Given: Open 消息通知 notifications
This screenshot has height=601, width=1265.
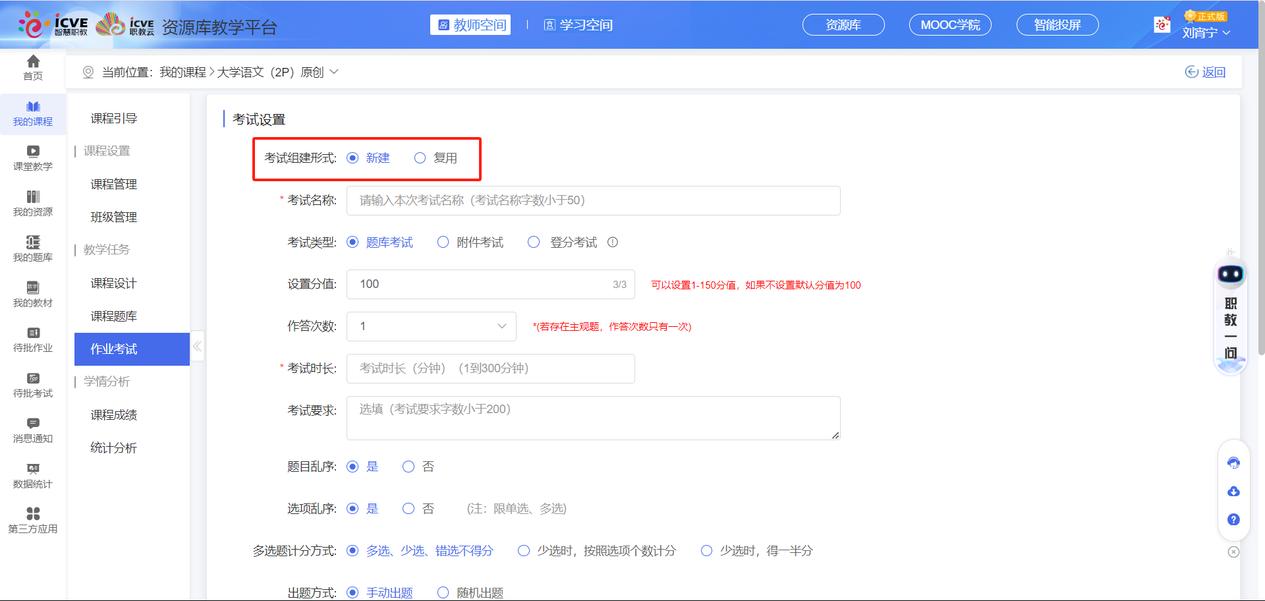Looking at the screenshot, I should tap(32, 430).
